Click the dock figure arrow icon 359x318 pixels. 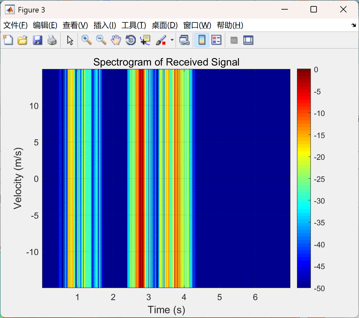[x=354, y=25]
